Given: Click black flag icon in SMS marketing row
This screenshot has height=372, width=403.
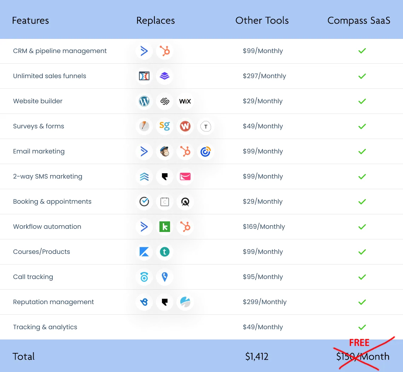Looking at the screenshot, I should click(165, 176).
